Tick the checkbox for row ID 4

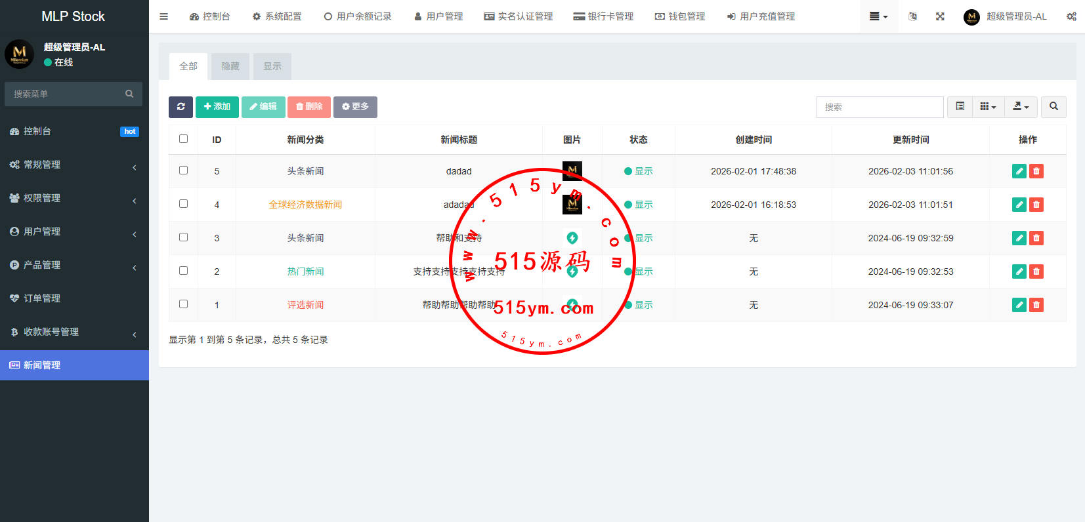point(184,204)
